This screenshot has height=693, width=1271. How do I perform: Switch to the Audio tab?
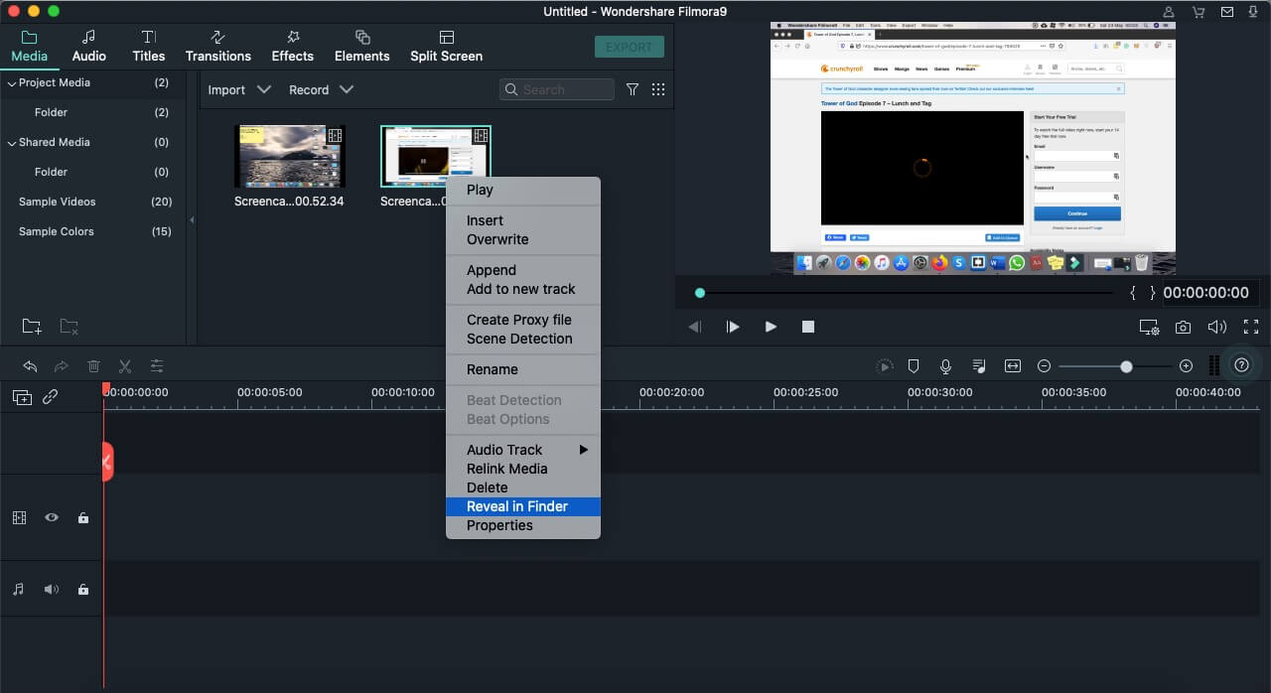click(89, 47)
